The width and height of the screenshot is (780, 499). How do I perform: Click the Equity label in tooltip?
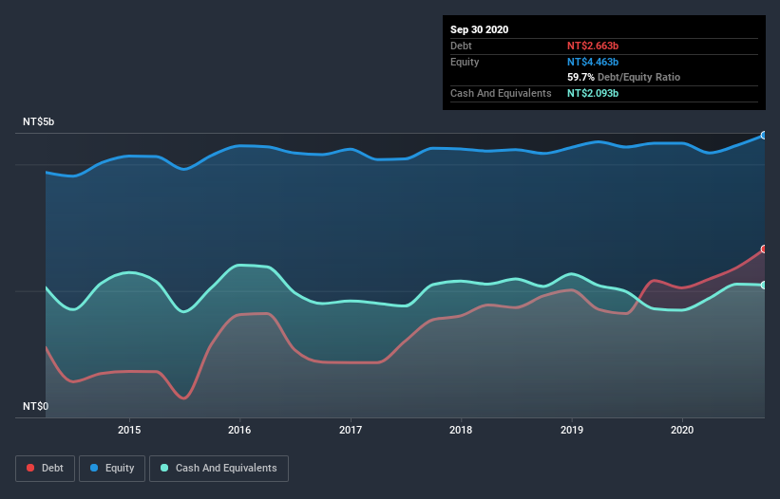[x=465, y=62]
